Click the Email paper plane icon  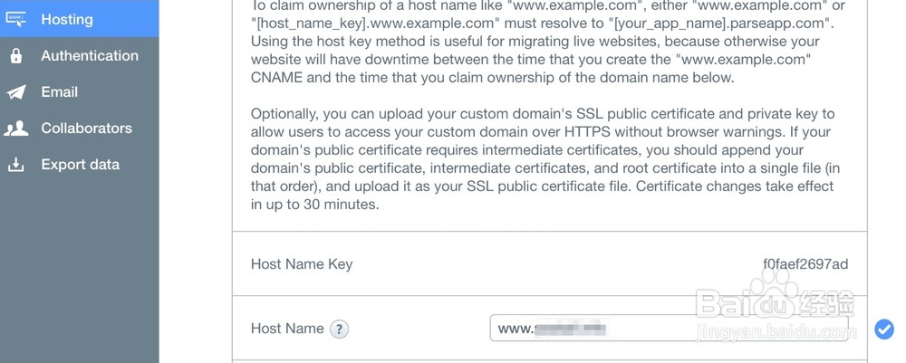click(x=15, y=92)
